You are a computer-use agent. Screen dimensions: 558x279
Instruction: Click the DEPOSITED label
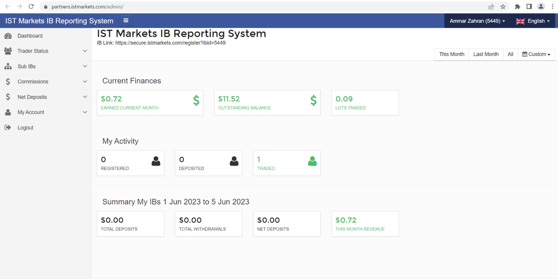[x=191, y=168]
